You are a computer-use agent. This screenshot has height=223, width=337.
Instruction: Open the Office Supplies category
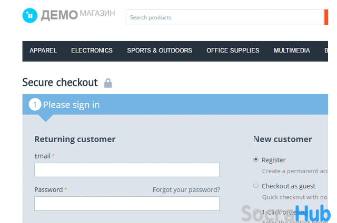(x=233, y=50)
